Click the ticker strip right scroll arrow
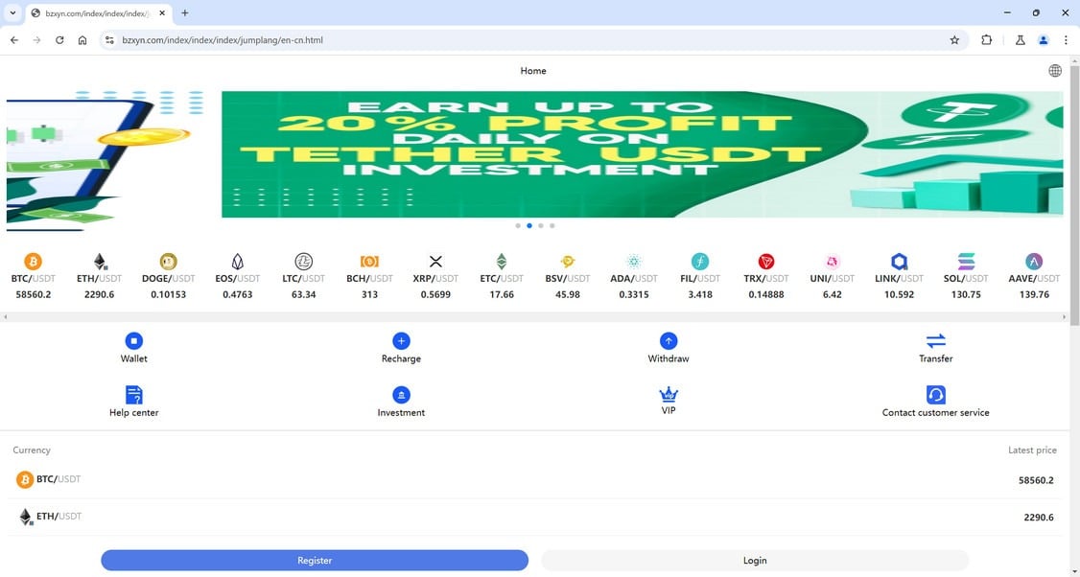Screen dimensions: 1080x577 click(1064, 317)
